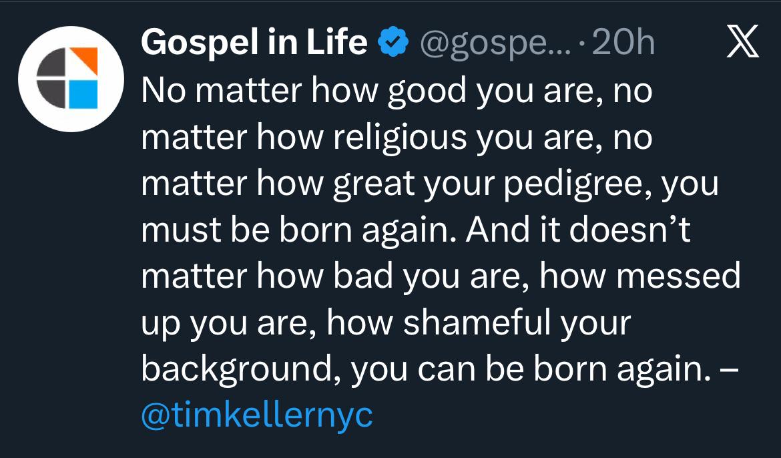
Task: Open the 20h timestamp link
Action: (623, 44)
